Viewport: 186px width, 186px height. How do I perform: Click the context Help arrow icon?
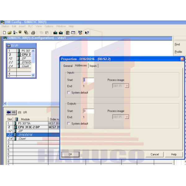pos(87,33)
